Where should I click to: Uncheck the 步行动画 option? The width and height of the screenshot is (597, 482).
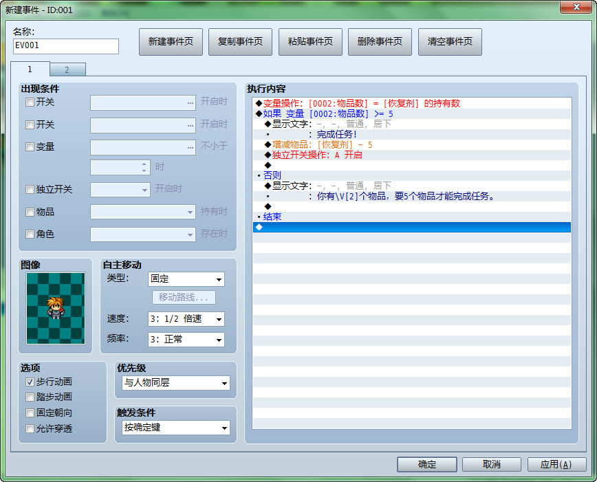[30, 382]
